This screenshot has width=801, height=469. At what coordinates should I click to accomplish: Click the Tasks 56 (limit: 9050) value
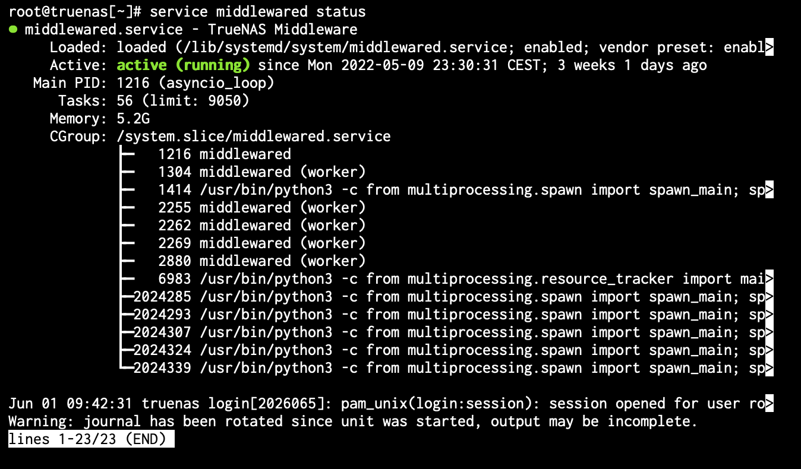[x=183, y=101]
